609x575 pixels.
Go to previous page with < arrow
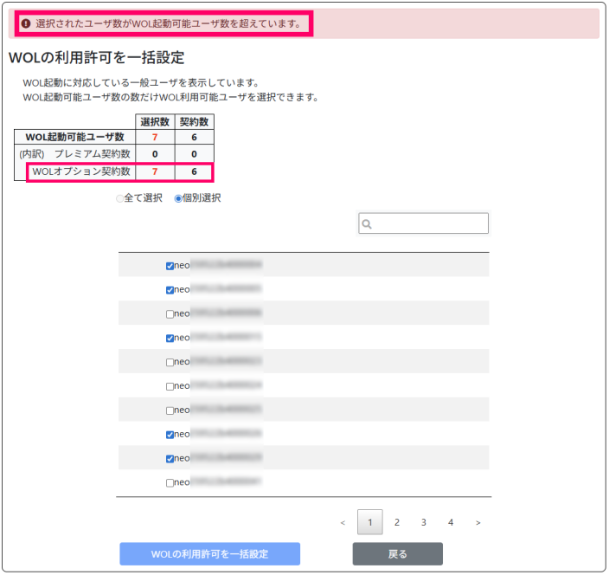343,523
